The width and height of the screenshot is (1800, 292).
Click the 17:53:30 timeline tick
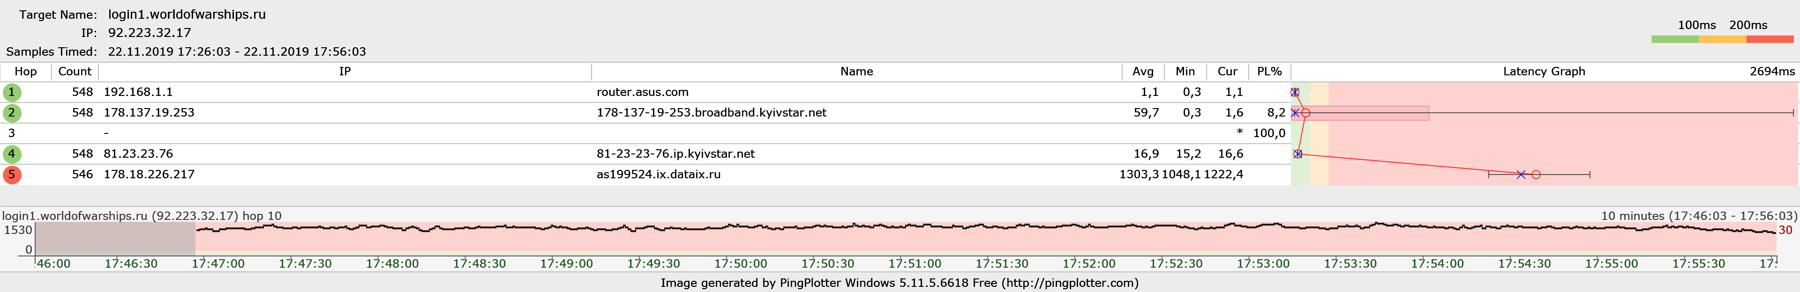1350,263
